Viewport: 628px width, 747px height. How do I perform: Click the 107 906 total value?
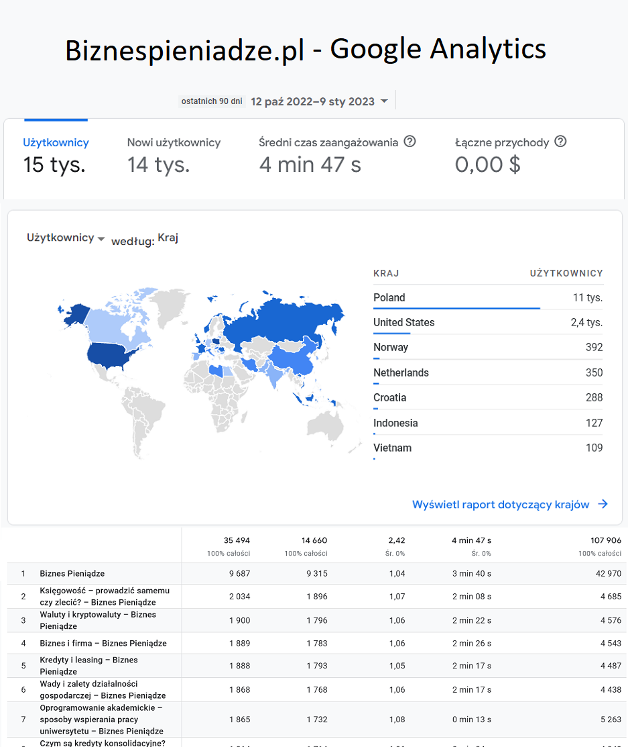pos(606,540)
